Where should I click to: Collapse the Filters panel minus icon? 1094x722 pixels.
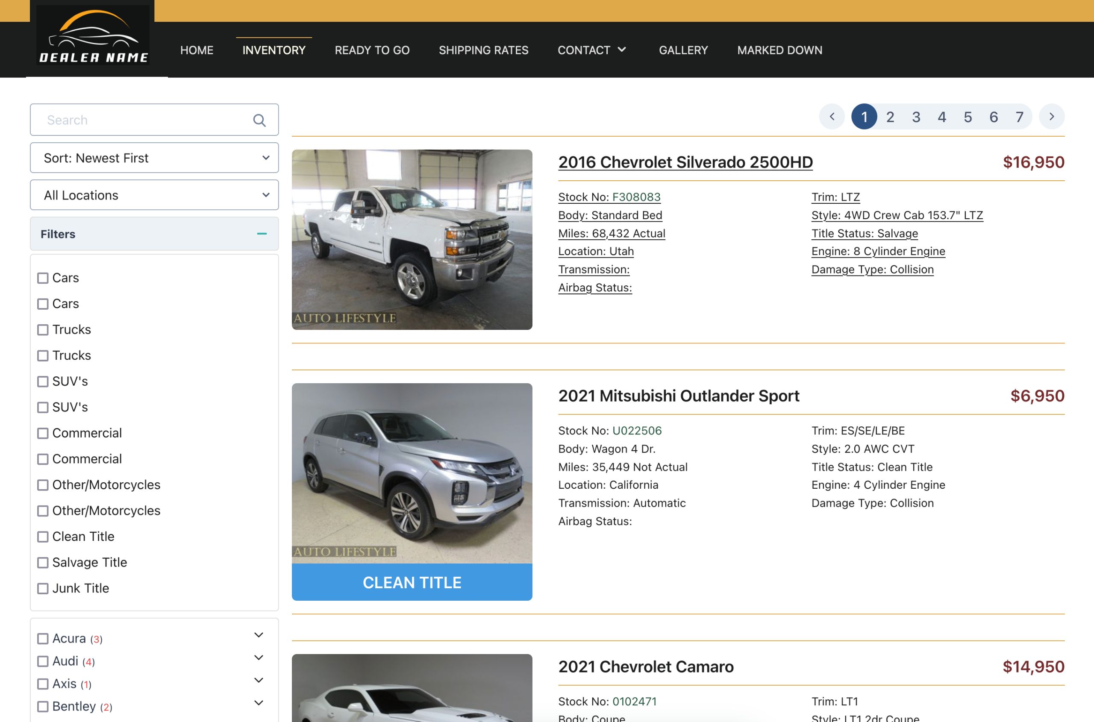[262, 234]
